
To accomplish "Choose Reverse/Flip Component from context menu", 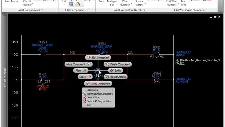I will pyautogui.click(x=98, y=94).
